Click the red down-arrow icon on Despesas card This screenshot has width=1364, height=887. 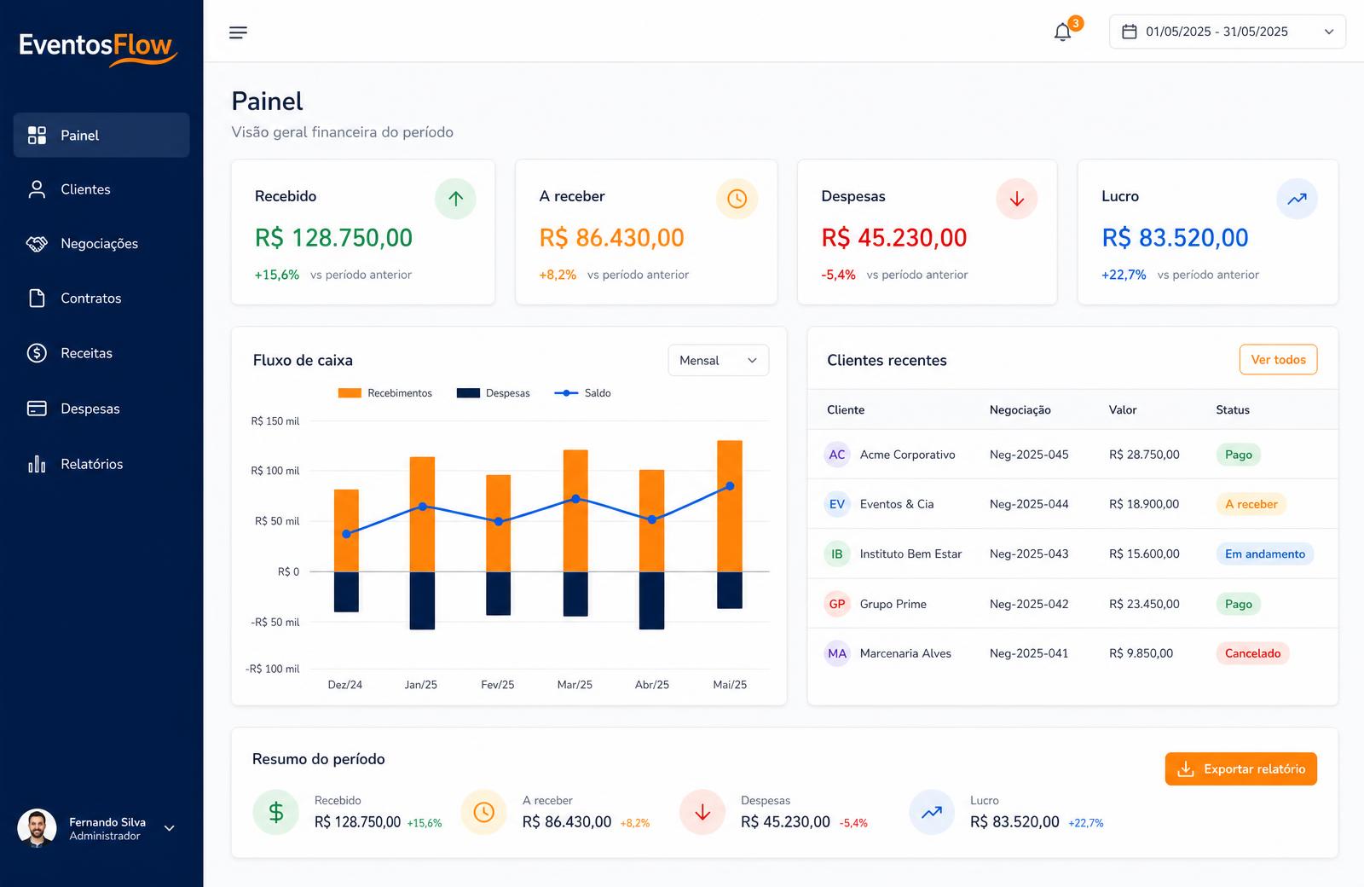point(1017,199)
